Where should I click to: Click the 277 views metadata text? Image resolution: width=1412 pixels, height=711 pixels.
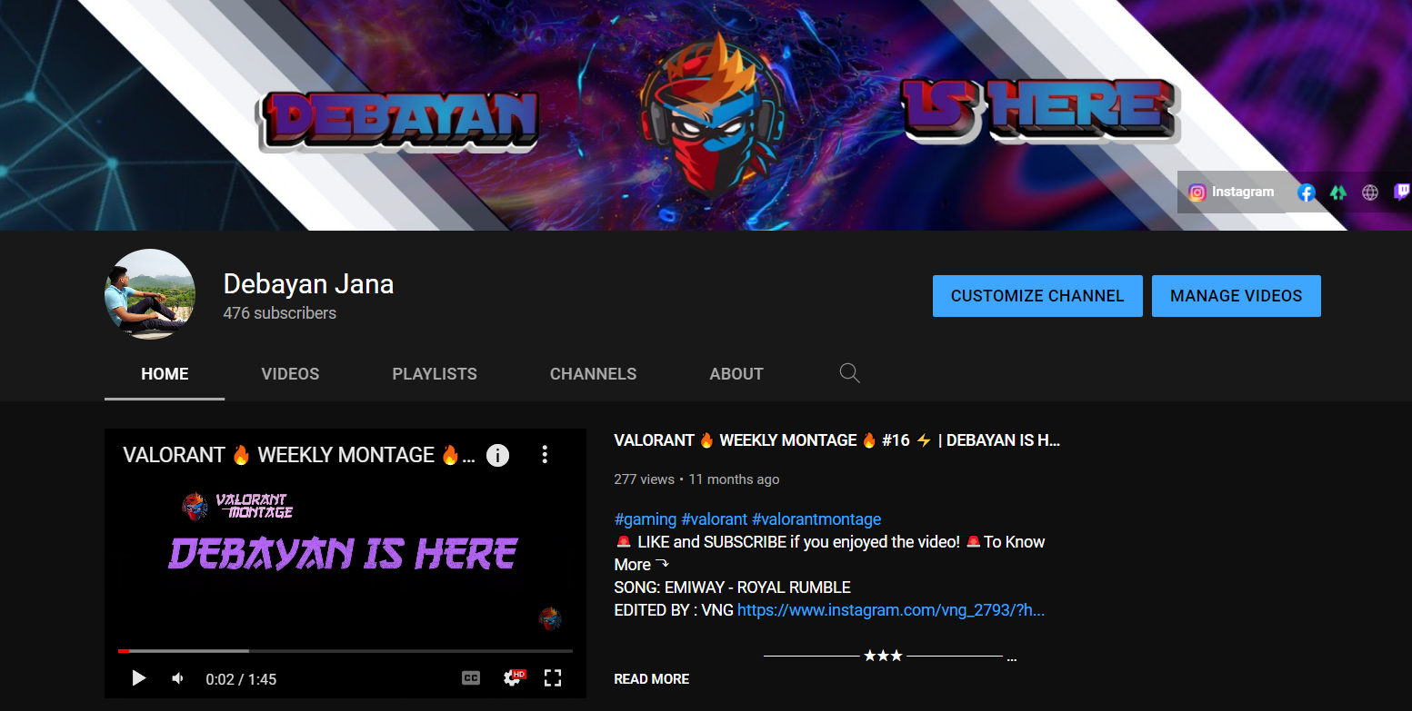pyautogui.click(x=645, y=479)
